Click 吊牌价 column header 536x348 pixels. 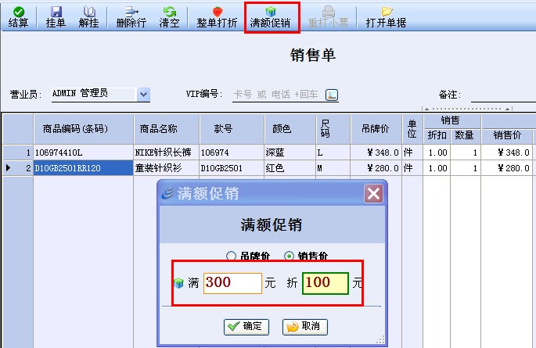click(376, 129)
